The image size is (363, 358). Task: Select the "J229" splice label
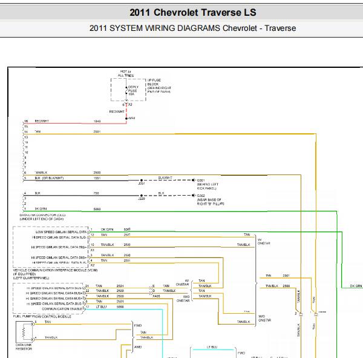[142, 199]
